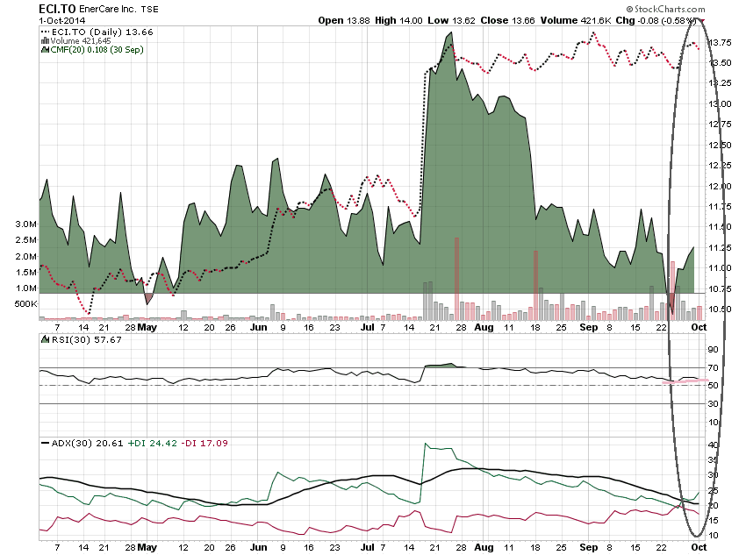Click the 11.00 price axis label

coord(720,268)
